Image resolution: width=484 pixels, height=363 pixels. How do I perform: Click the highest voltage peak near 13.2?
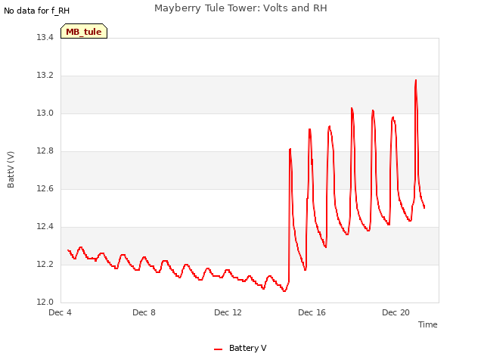tap(416, 80)
